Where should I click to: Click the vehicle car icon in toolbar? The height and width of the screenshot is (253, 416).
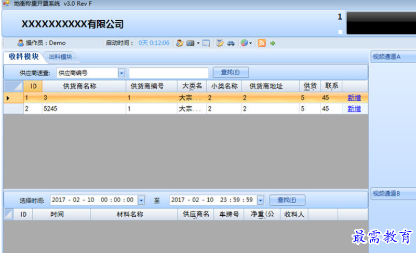point(231,43)
